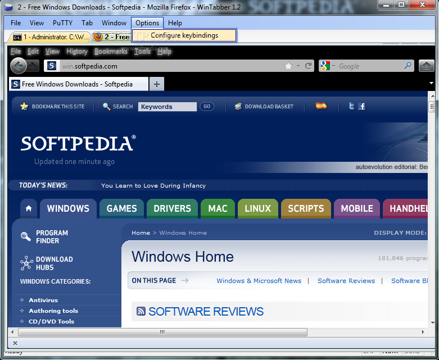Screen dimensions: 439x360
Task: Click the Bookmark This Site star icon
Action: [x=24, y=106]
